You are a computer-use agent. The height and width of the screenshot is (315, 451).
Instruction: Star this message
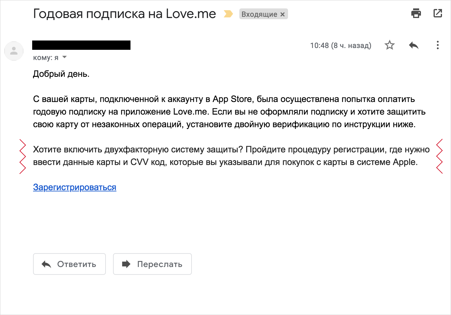390,45
